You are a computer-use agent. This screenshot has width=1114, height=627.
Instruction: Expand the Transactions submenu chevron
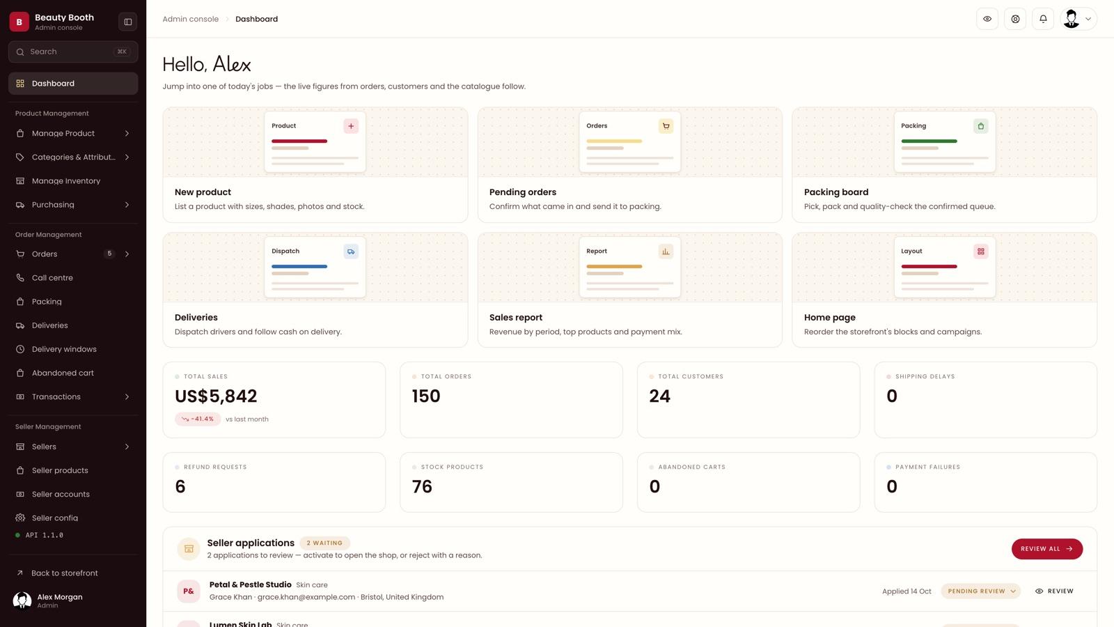(x=127, y=397)
